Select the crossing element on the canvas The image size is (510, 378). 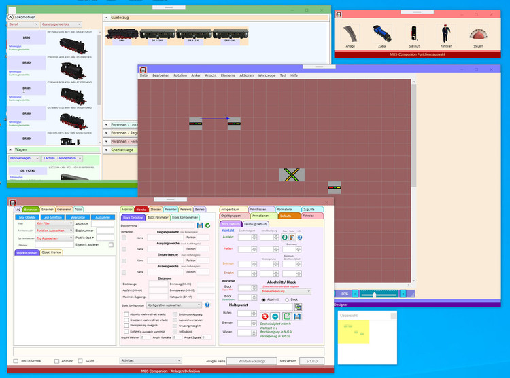pos(291,174)
